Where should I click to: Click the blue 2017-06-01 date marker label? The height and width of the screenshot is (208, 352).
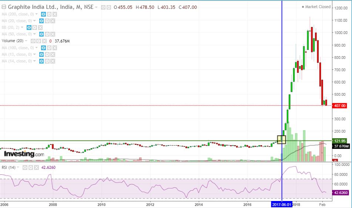click(282, 204)
